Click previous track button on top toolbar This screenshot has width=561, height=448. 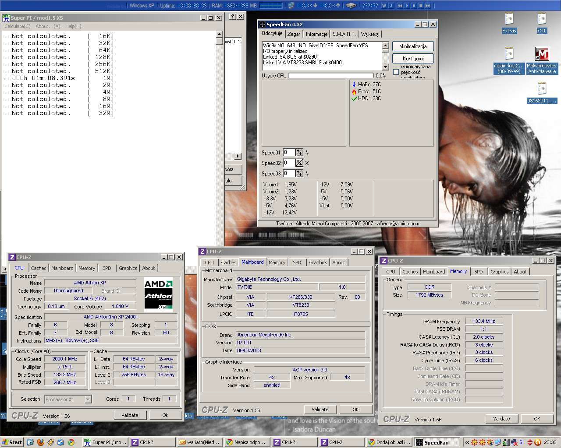tap(400, 6)
